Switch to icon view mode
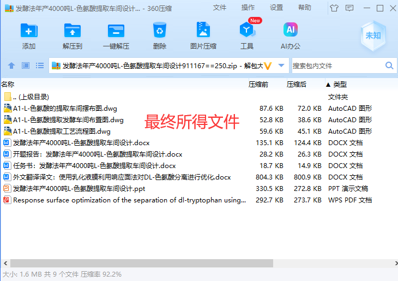The image size is (398, 281). (x=26, y=66)
